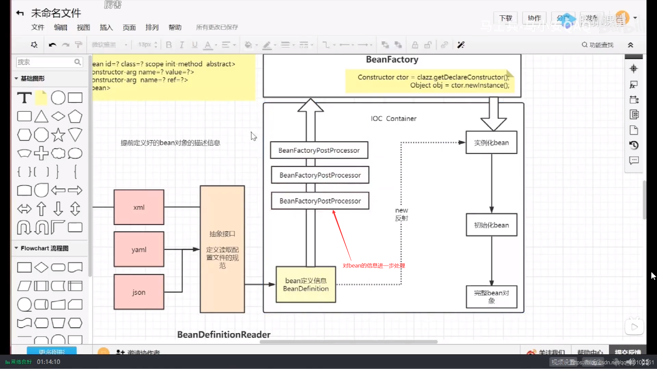Collapse the Flowchart 流程图 section
Screen dimensions: 657x369
point(16,248)
